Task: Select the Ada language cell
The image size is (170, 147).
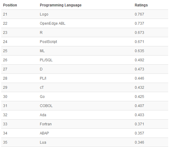Action: pyautogui.click(x=43, y=115)
